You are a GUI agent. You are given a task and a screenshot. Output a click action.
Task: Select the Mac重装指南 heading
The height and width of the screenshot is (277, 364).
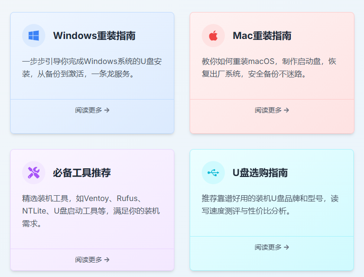click(x=262, y=36)
